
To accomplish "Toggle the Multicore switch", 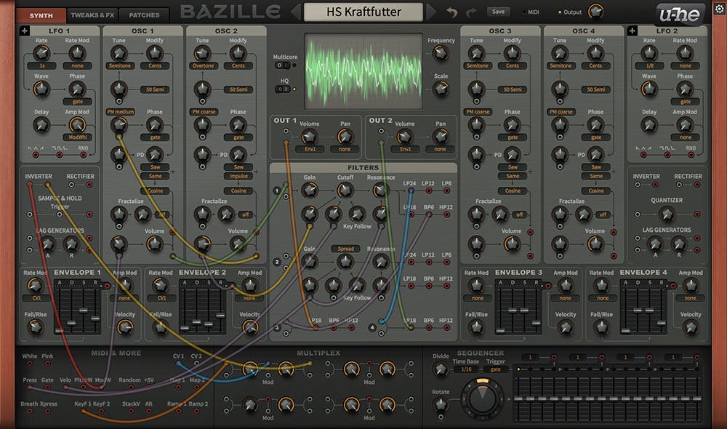I will coord(282,65).
